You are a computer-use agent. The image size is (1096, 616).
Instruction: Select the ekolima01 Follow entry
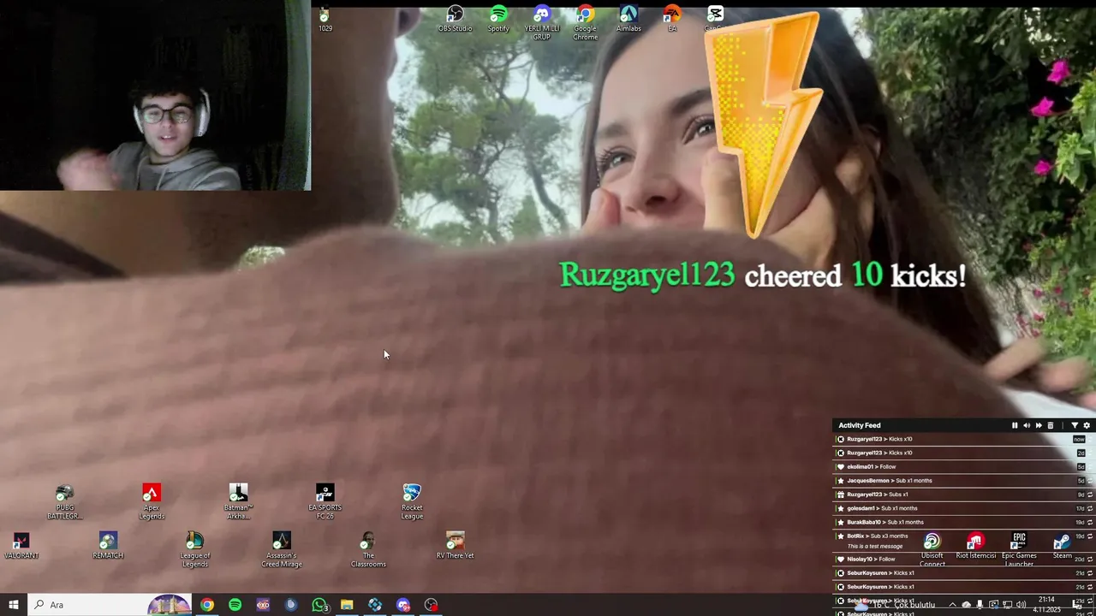pos(963,467)
